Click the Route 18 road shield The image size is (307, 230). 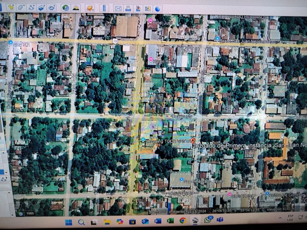click(x=115, y=41)
